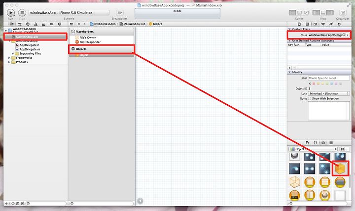The image size is (355, 211).
Task: Open the Issue navigator warning icon
Action: [x=36, y=24]
